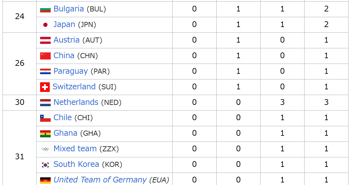Follow the Switzerland link
This screenshot has width=353, height=185.
coord(74,86)
